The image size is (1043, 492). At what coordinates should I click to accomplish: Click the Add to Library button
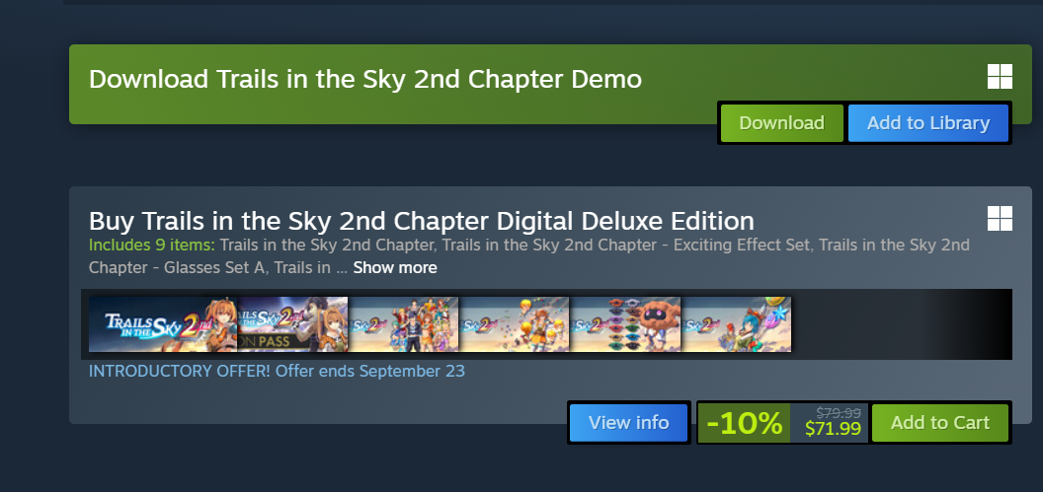(927, 123)
